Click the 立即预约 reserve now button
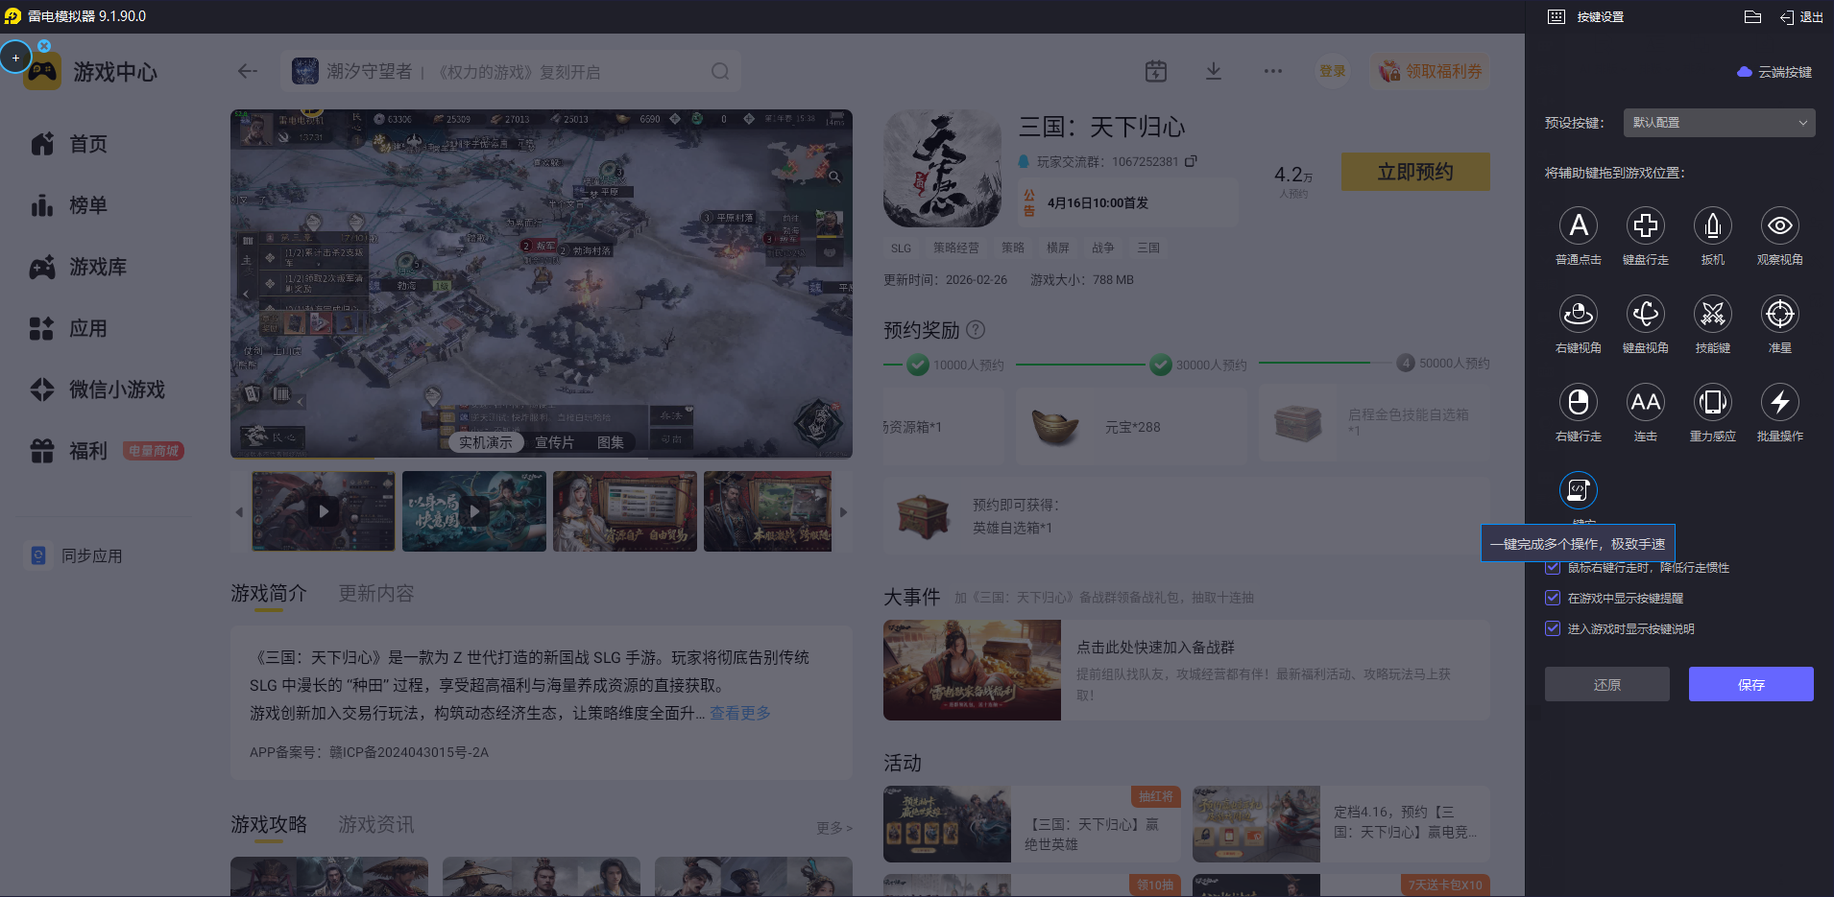This screenshot has width=1834, height=897. click(1415, 172)
